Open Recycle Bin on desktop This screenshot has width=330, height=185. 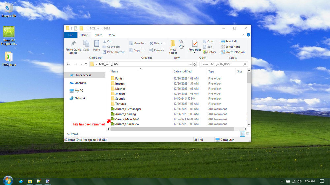(x=9, y=10)
